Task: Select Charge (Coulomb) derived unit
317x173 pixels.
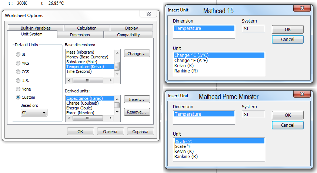Action: coord(90,103)
